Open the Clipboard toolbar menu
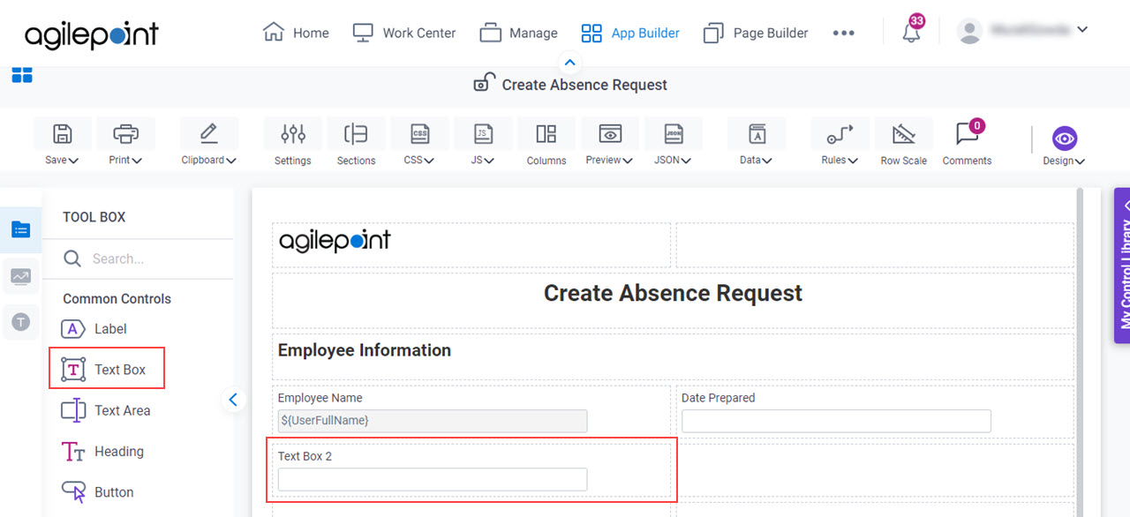Viewport: 1130px width, 517px height. coord(209,143)
